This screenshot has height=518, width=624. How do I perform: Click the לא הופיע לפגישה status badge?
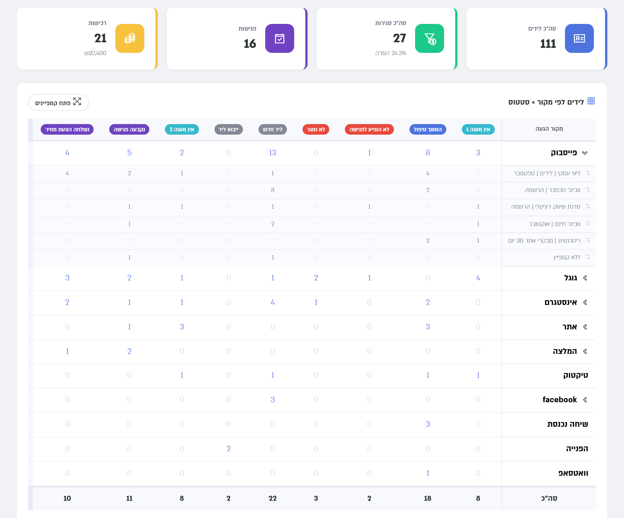[x=369, y=129]
